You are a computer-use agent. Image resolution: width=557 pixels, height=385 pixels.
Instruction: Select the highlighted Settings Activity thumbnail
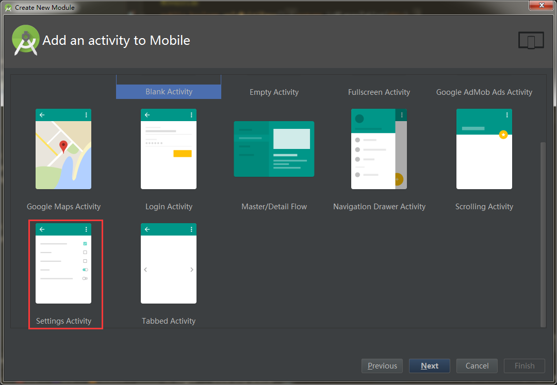point(63,263)
